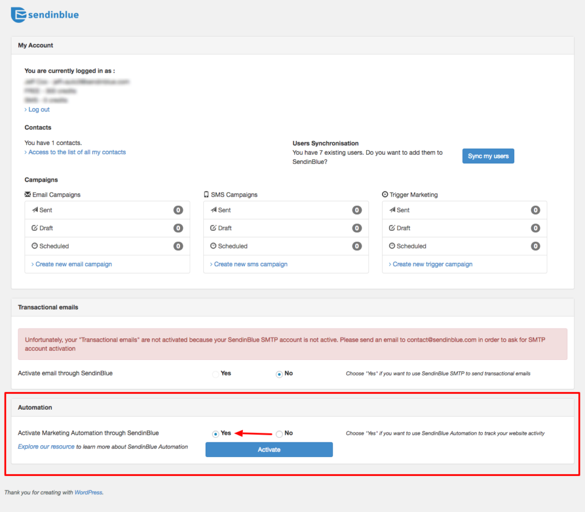Click the Email Campaigns Sent count badge
This screenshot has height=512, width=585.
coord(178,210)
